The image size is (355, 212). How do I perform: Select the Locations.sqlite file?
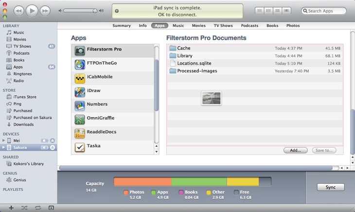(194, 63)
